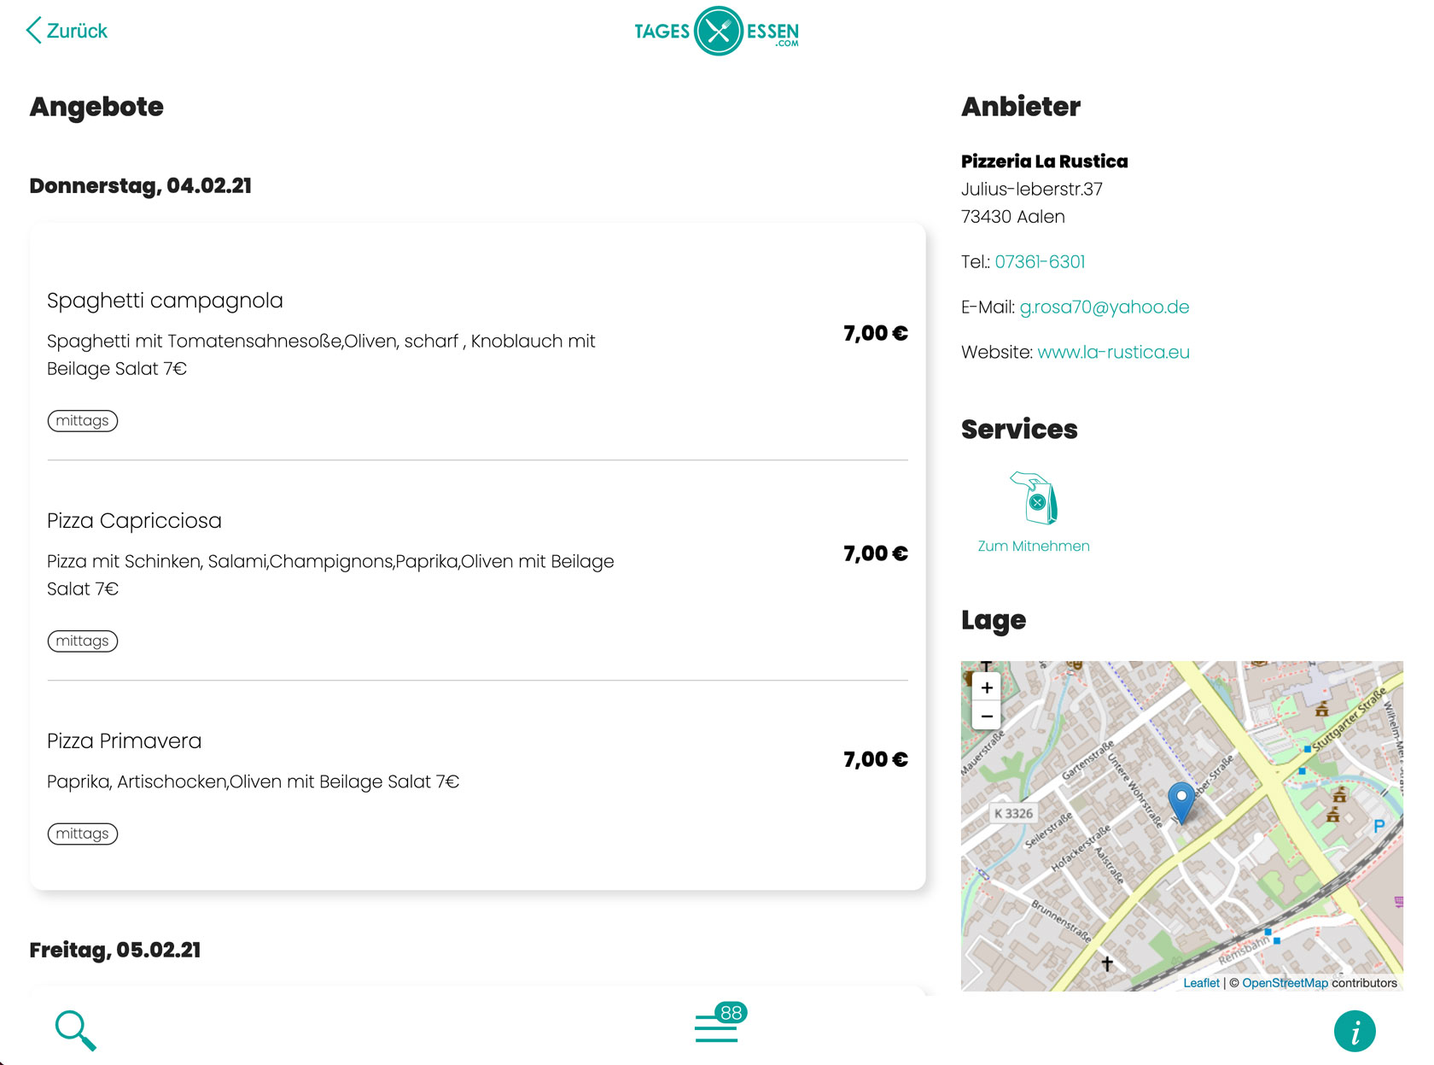
Task: Call the phone number 07361-6301
Action: (1041, 261)
